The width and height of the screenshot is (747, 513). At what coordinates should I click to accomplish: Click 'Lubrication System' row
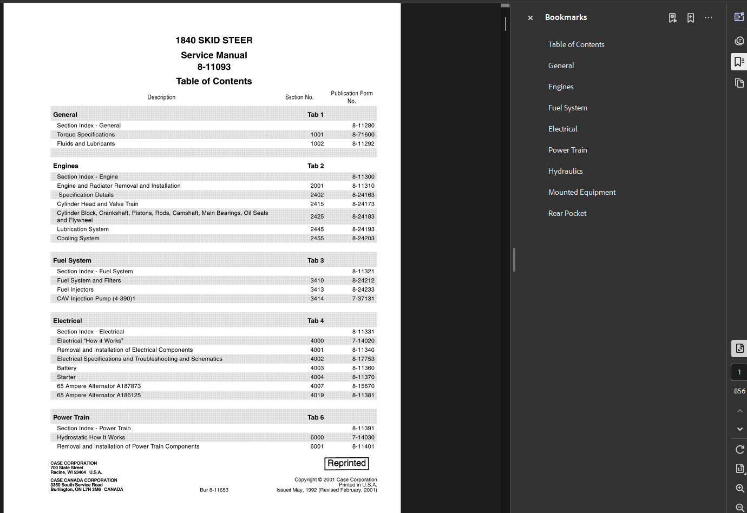click(214, 229)
